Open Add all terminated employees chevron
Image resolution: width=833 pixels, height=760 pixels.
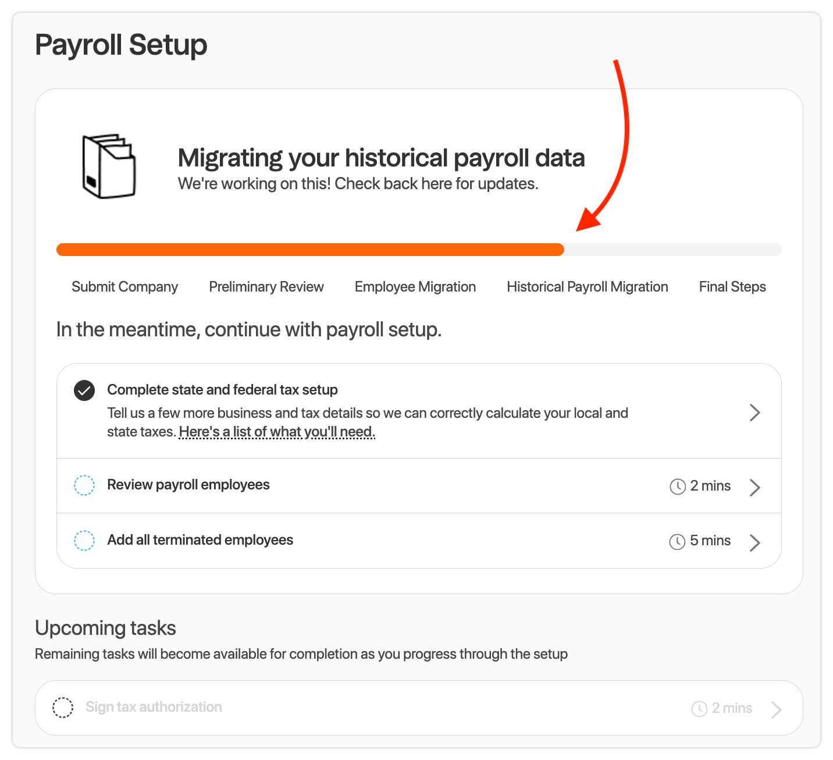coord(754,542)
